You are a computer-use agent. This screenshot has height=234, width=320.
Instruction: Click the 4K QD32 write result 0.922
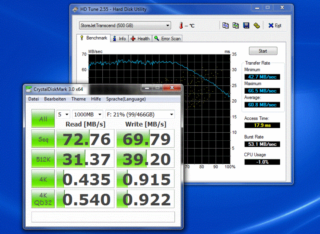[x=145, y=199]
